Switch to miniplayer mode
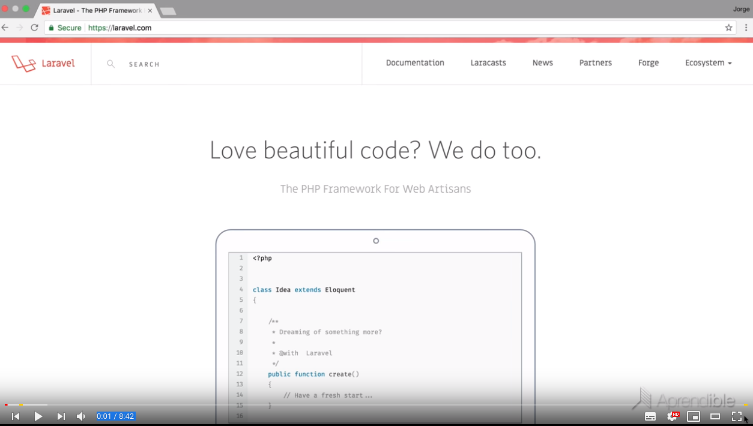This screenshot has height=426, width=753. [694, 416]
